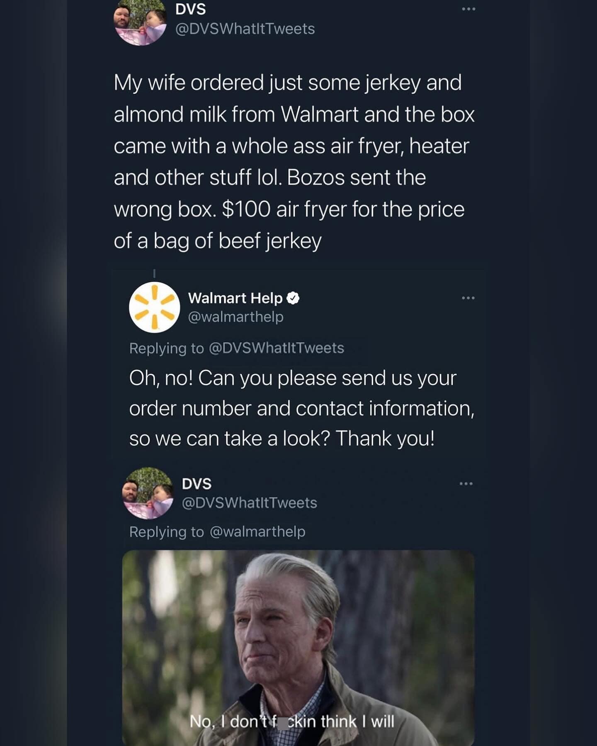597x746 pixels.
Task: Follow the @DVSWhatItTweets mention in Walmart's reply header
Action: 276,348
